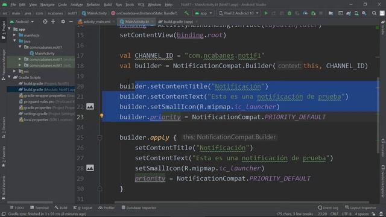
Task: Open the Layout Inspector
Action: [361, 208]
